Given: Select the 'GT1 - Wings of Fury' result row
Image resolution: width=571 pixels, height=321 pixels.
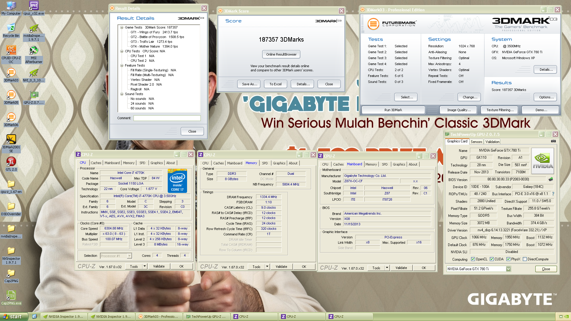Looking at the screenshot, I should click(x=154, y=32).
